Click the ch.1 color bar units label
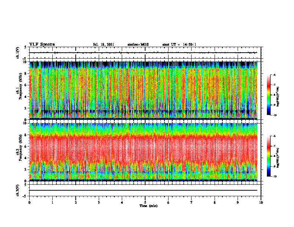 pos(278,97)
